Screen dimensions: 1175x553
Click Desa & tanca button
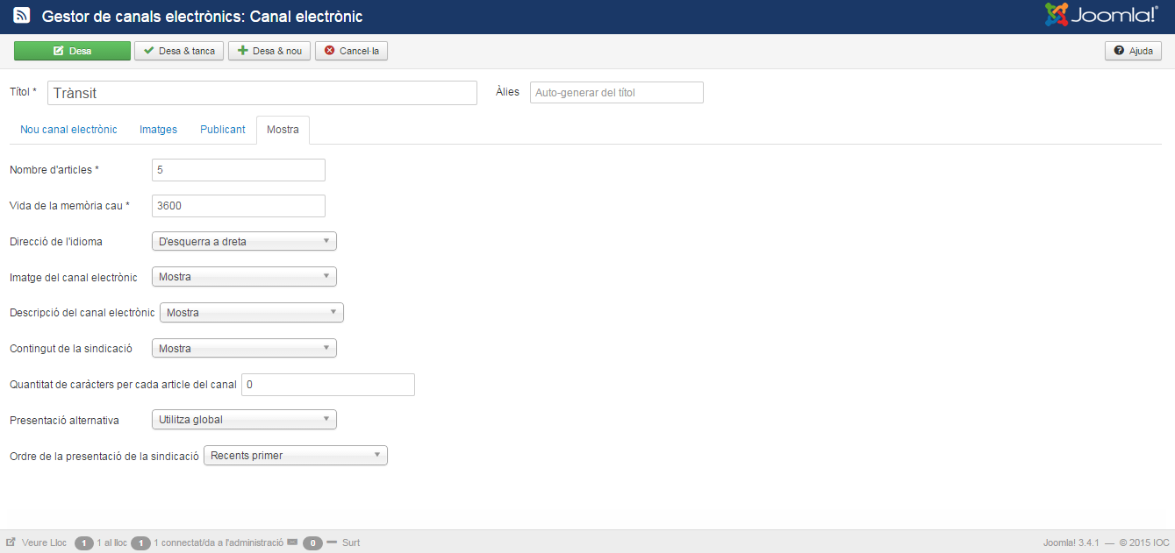[x=179, y=51]
